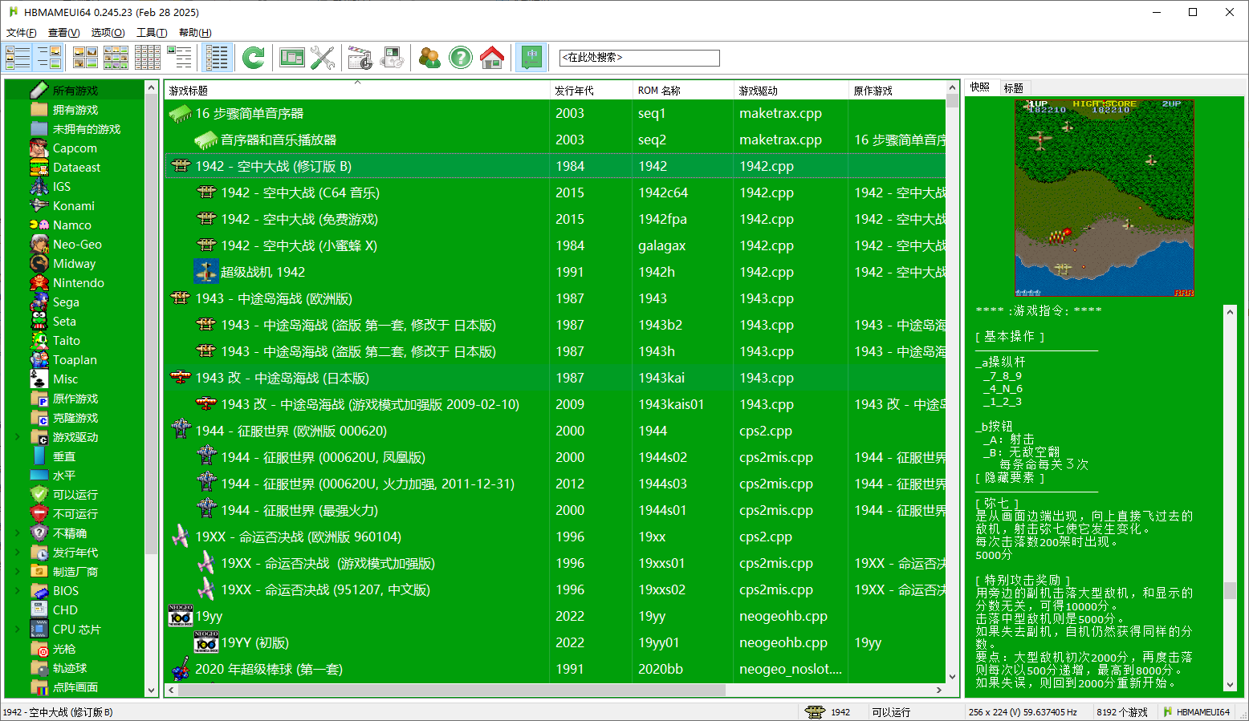Image resolution: width=1249 pixels, height=721 pixels.
Task: Switch to list grid view
Action: pyautogui.click(x=148, y=58)
